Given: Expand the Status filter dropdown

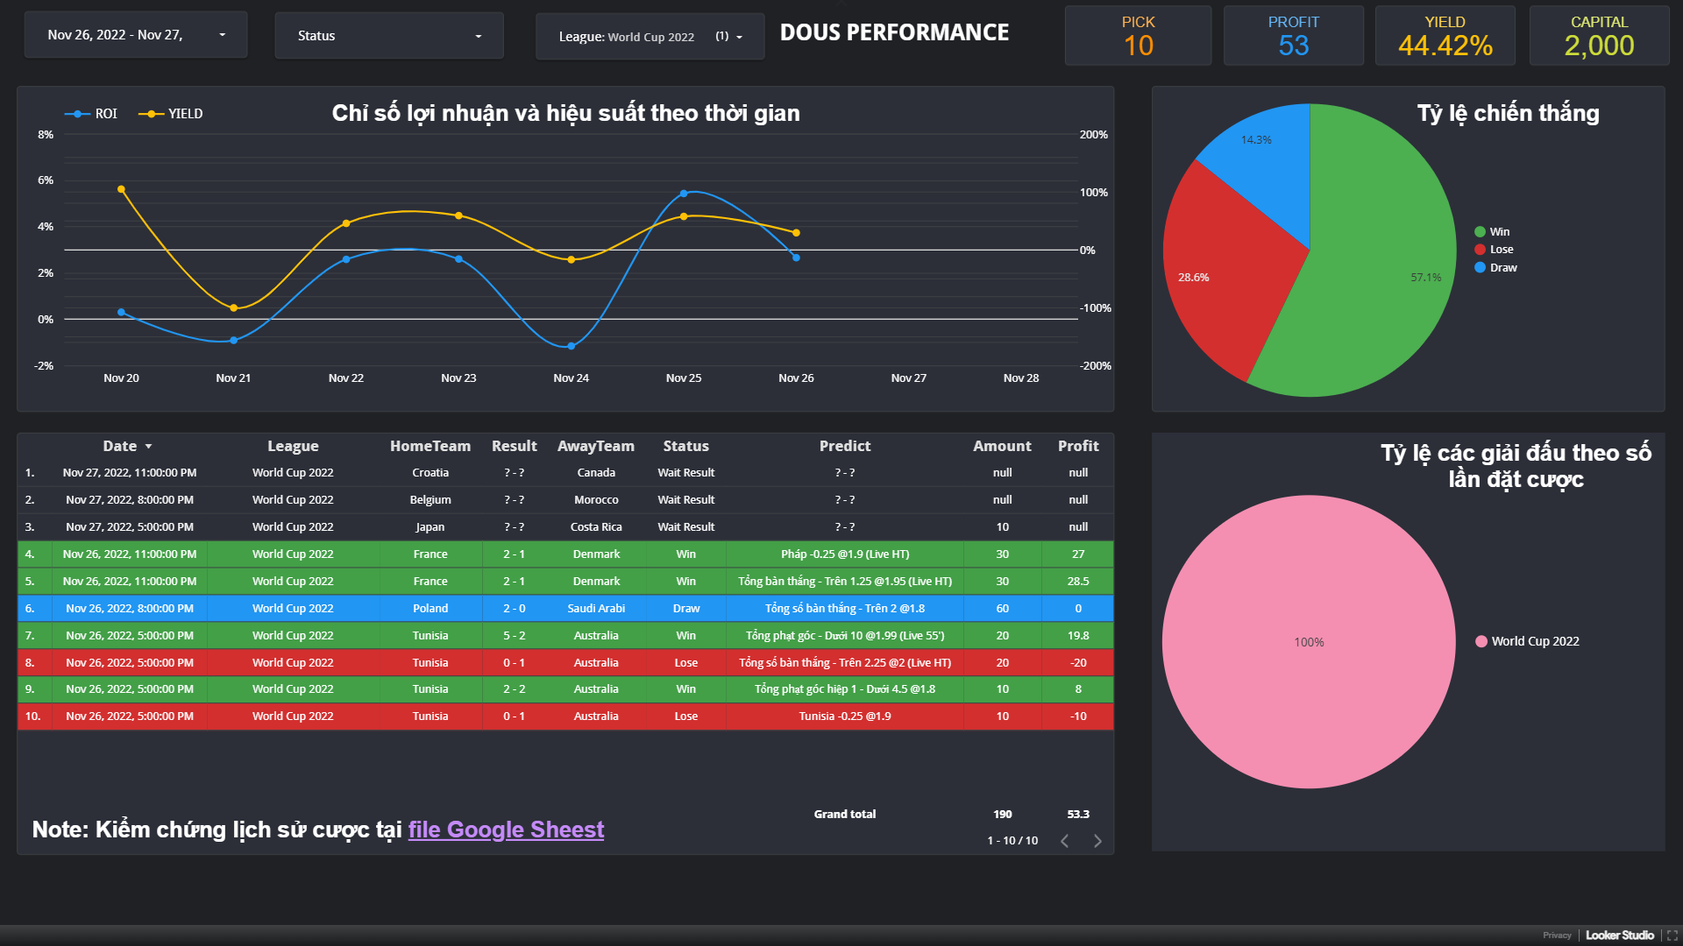Looking at the screenshot, I should (389, 36).
